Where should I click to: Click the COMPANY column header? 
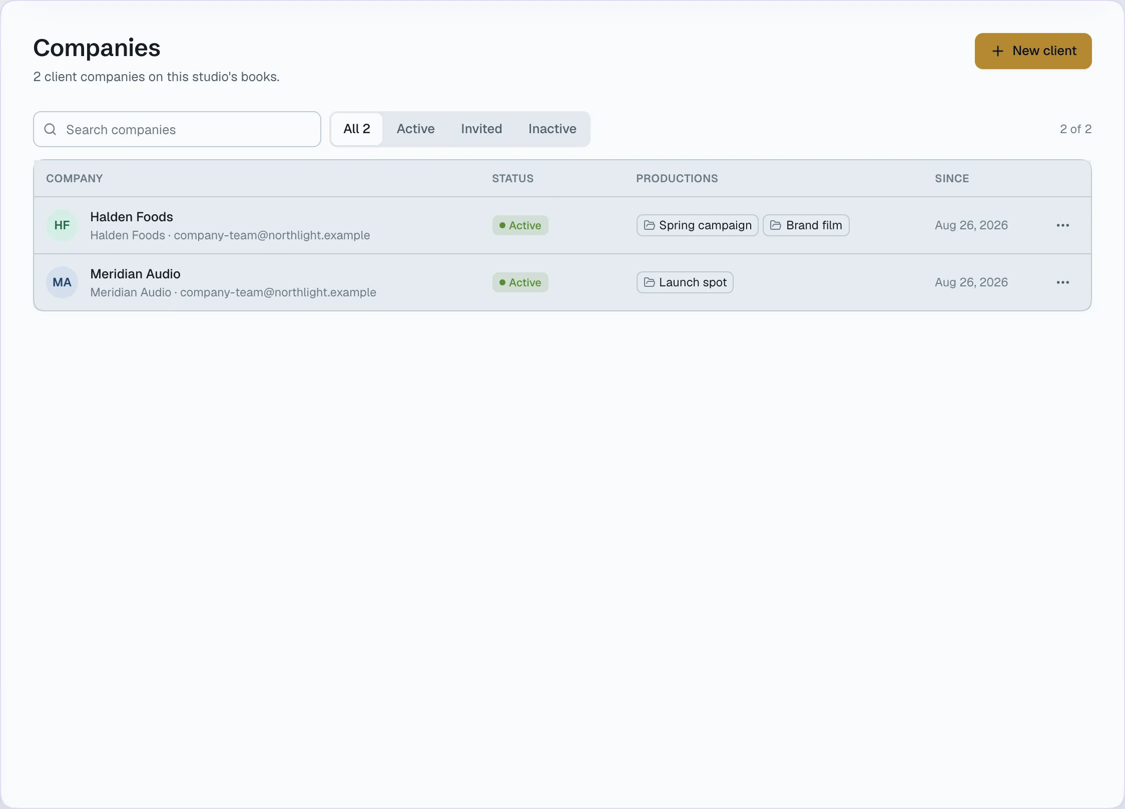point(75,179)
